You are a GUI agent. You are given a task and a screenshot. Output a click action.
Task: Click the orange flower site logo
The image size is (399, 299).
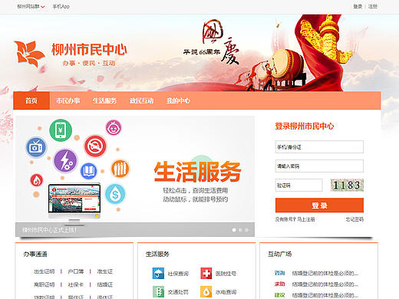click(x=29, y=54)
